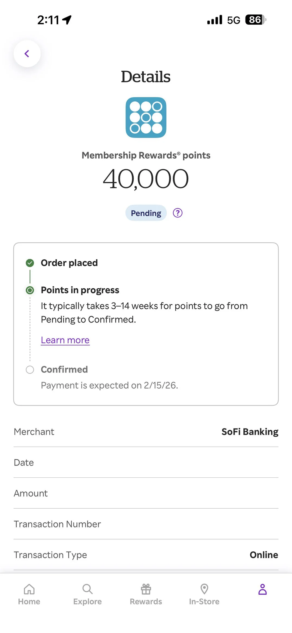
Task: Open the Explore search tab
Action: [87, 594]
